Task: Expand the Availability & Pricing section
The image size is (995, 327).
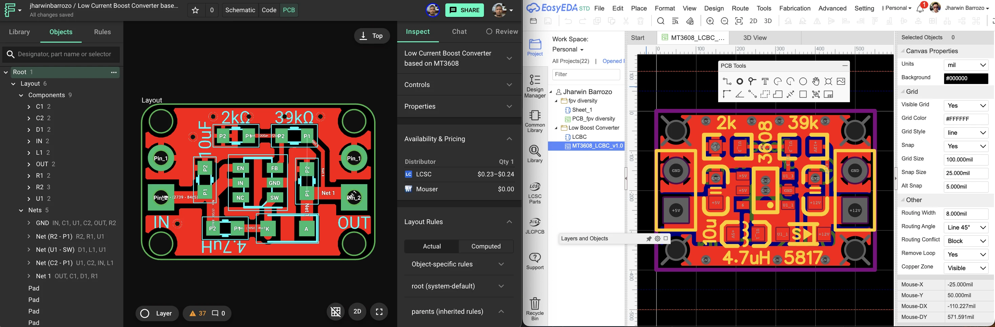Action: pyautogui.click(x=458, y=139)
